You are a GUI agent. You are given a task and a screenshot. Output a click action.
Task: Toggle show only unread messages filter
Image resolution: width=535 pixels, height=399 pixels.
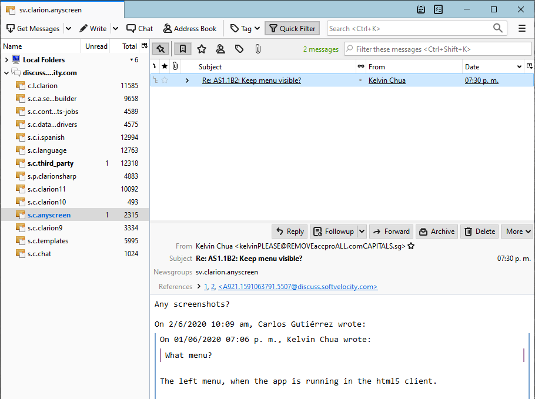[183, 49]
